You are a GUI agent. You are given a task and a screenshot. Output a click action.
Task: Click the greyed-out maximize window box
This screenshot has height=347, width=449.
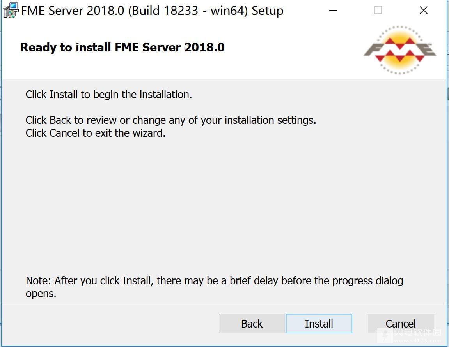pyautogui.click(x=378, y=10)
